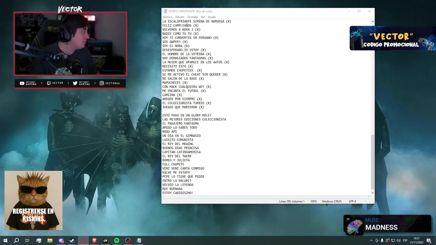This screenshot has height=245, width=436.
Task: Open the clock showing 19:51
Action: tap(417, 241)
